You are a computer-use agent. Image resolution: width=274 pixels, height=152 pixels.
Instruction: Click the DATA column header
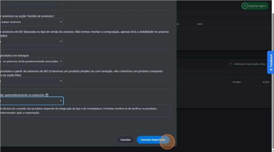[x=200, y=24]
